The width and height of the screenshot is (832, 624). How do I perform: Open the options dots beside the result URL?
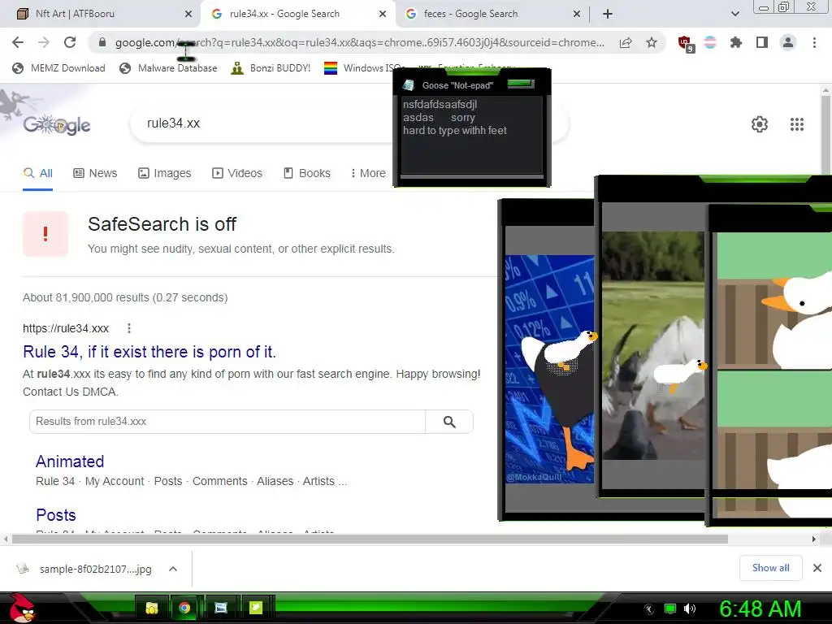(x=129, y=328)
